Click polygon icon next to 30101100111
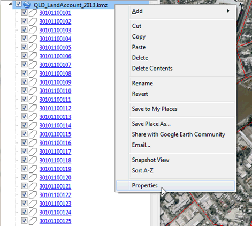252x226 pixels. 33,100
